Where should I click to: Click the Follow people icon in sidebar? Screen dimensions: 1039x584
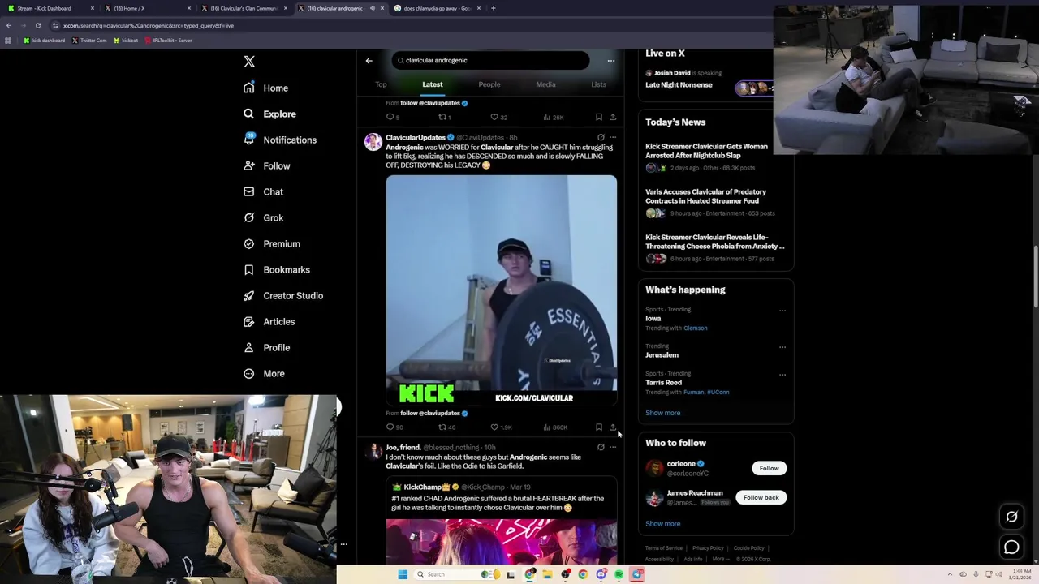pos(249,165)
